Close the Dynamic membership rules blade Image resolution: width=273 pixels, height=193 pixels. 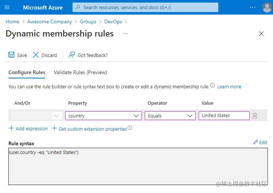point(261,34)
